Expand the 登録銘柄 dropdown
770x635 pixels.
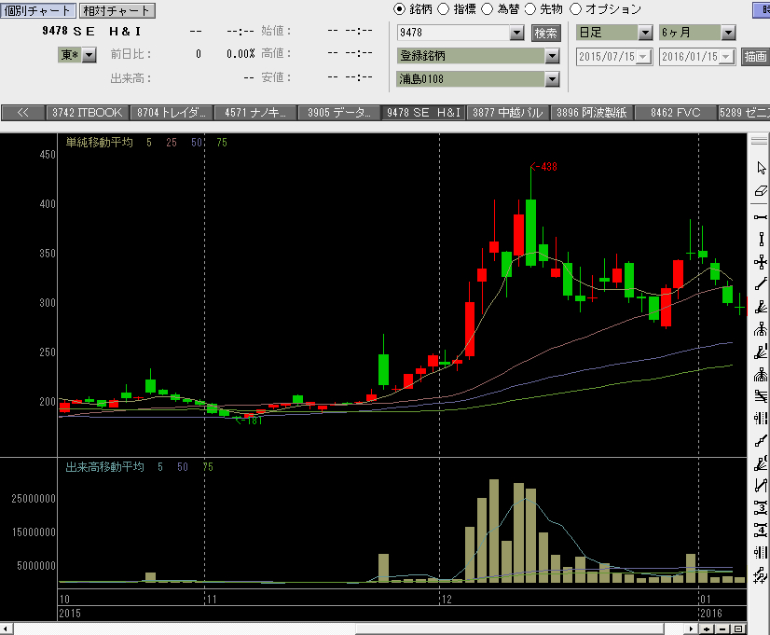point(552,56)
